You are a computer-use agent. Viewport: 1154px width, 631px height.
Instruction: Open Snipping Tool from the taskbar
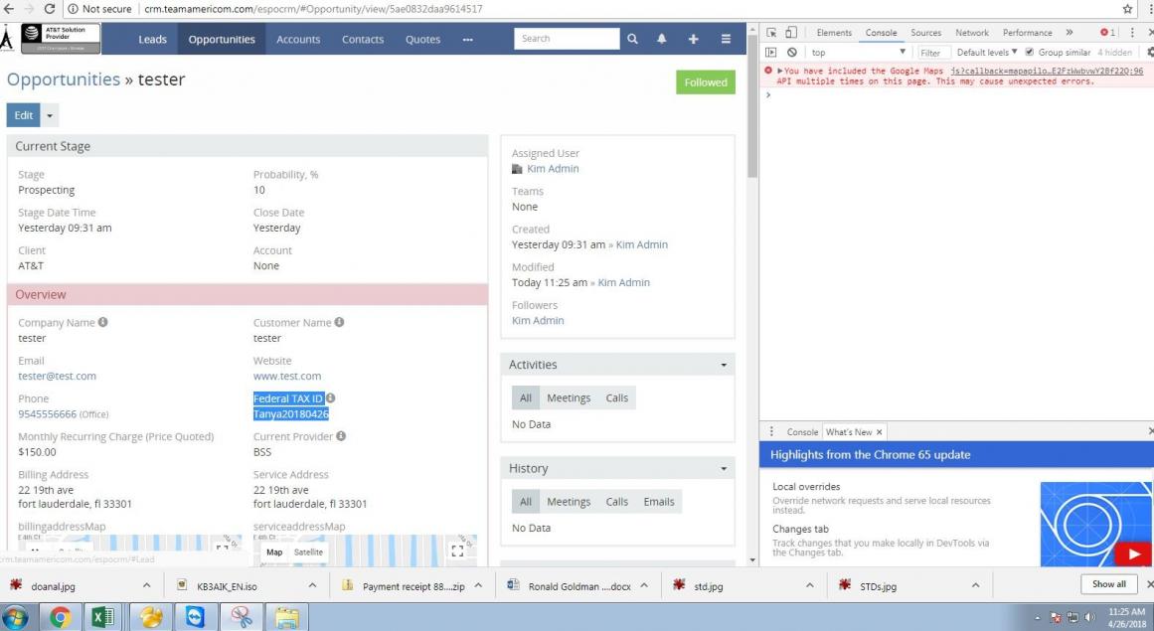pyautogui.click(x=241, y=617)
